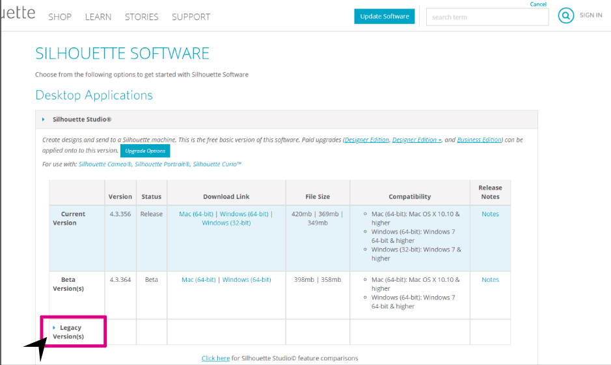
Task: Open the SUPPORT menu
Action: coord(191,17)
